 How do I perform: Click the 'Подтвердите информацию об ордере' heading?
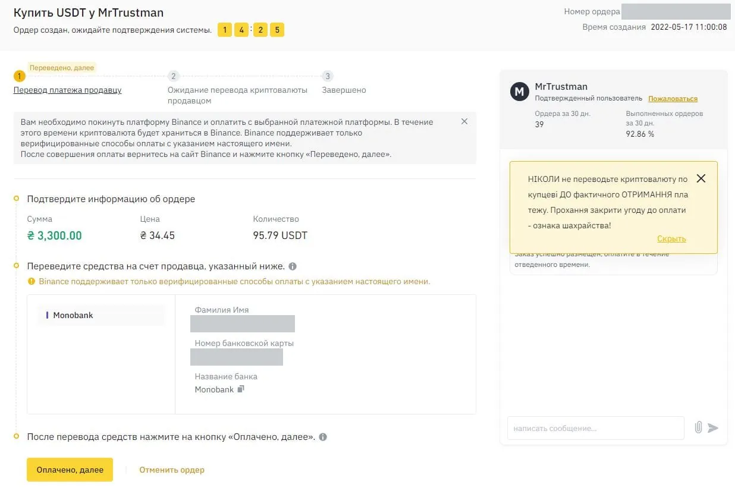coord(111,199)
